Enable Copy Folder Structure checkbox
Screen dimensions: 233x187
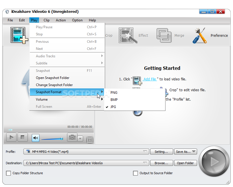[8, 173]
